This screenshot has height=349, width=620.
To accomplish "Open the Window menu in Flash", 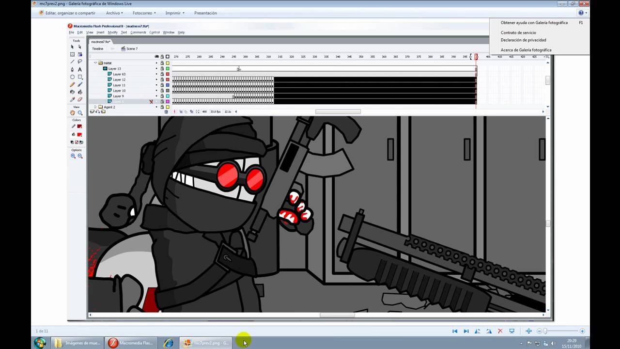I will 169,32.
